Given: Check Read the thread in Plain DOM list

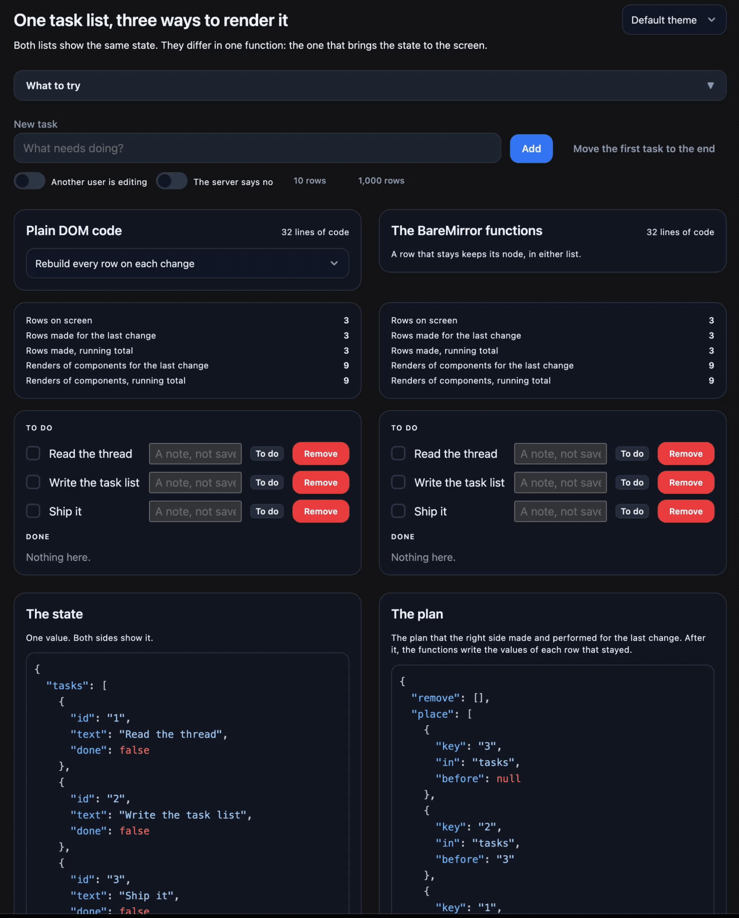Looking at the screenshot, I should [x=33, y=454].
